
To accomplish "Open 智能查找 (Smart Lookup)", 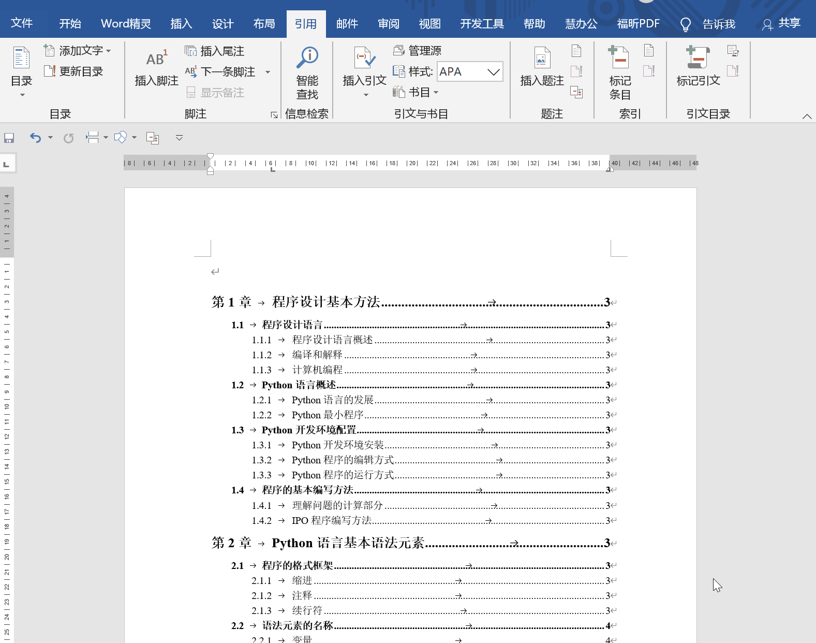I will click(x=307, y=72).
